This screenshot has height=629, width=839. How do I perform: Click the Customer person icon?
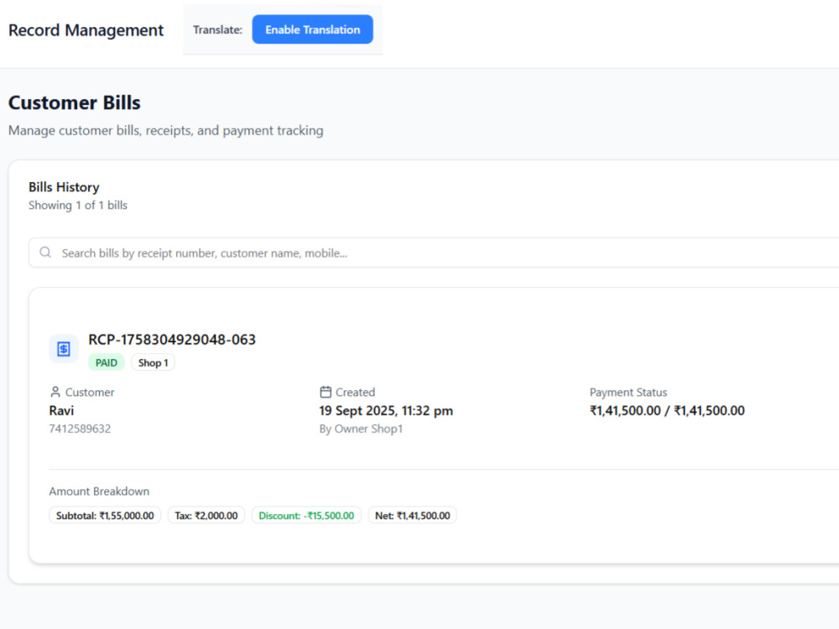[55, 392]
